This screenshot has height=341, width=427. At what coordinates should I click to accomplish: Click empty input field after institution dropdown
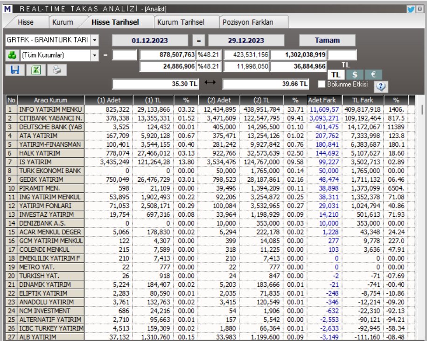[125, 55]
